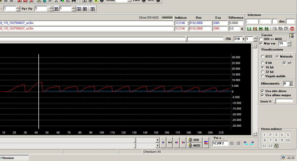Image resolution: width=297 pixels, height=161 pixels.
Task: Click the U toolbar button
Action: pyautogui.click(x=93, y=9)
